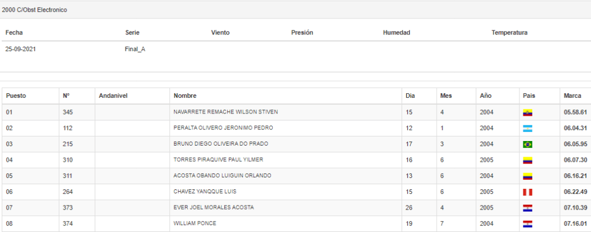Select the winning mark 05.58.61
Screen dimensions: 591x232
coord(575,112)
